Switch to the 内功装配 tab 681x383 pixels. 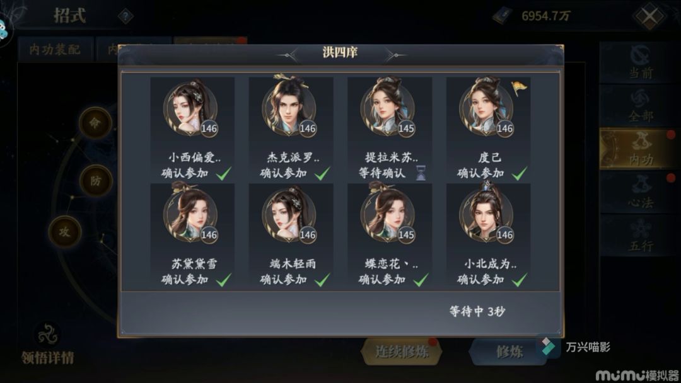[55, 49]
